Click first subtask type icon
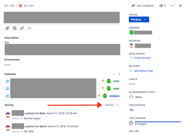Viewport: 188px width, 134px height. pos(7,81)
